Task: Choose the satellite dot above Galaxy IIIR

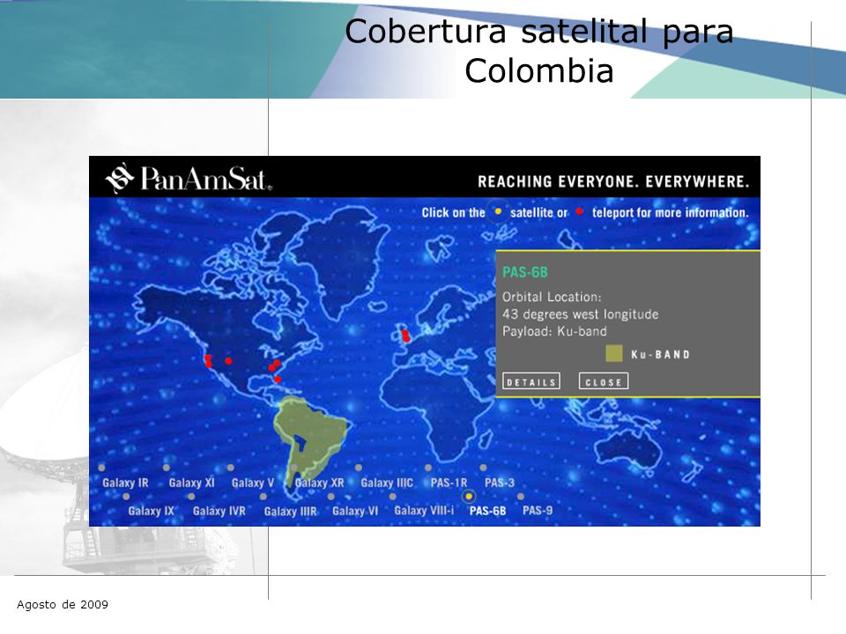Action: pyautogui.click(x=263, y=497)
